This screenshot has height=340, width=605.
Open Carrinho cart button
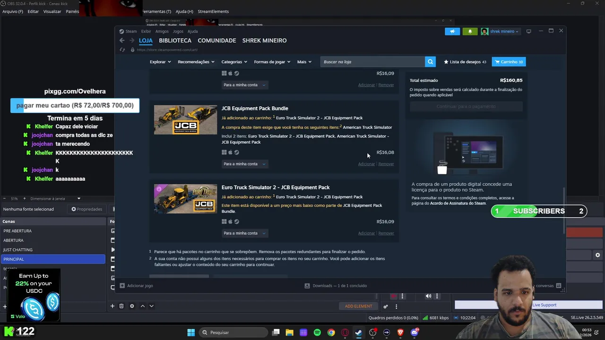coord(509,62)
